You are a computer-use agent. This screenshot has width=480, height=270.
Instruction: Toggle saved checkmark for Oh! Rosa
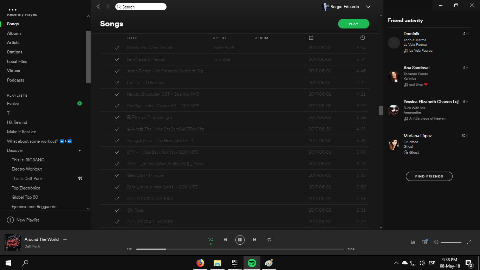pos(117,210)
